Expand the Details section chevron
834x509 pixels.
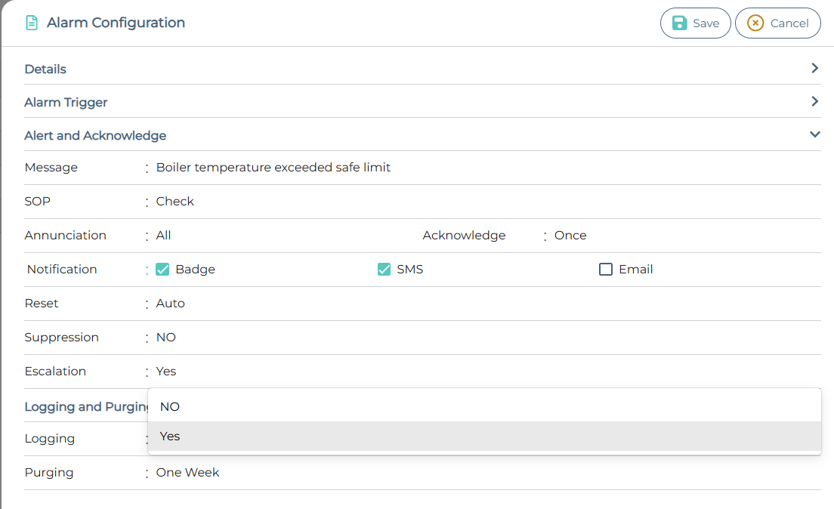(814, 68)
